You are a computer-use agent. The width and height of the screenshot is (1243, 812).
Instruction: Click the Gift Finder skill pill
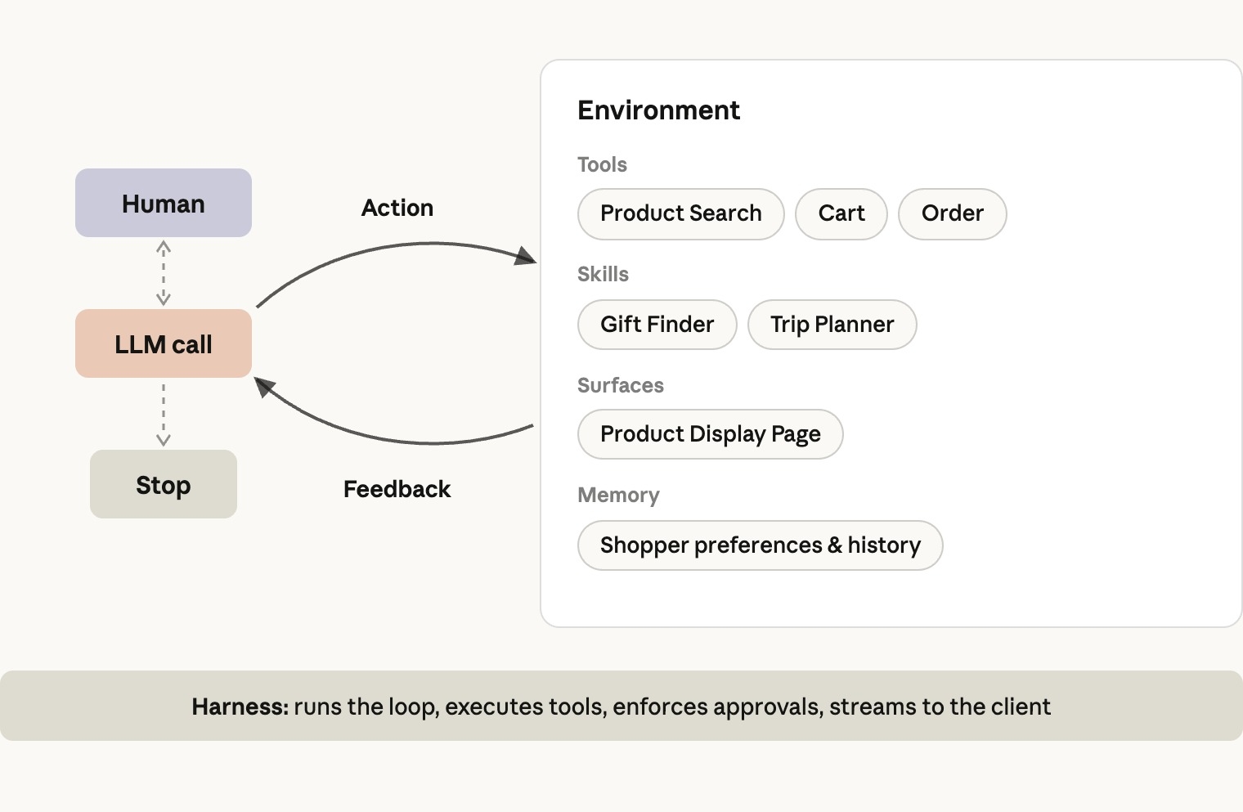pyautogui.click(x=657, y=325)
